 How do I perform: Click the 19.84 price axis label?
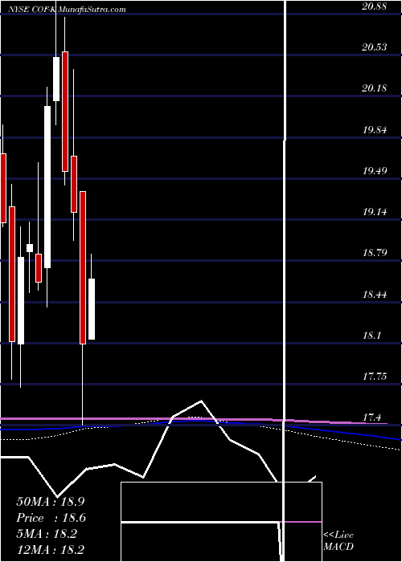[375, 130]
